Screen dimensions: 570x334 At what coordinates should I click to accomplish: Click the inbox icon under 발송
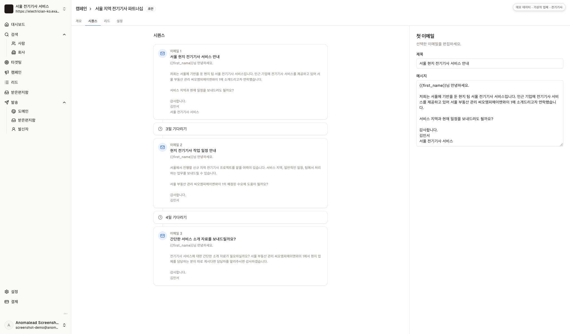tap(14, 120)
